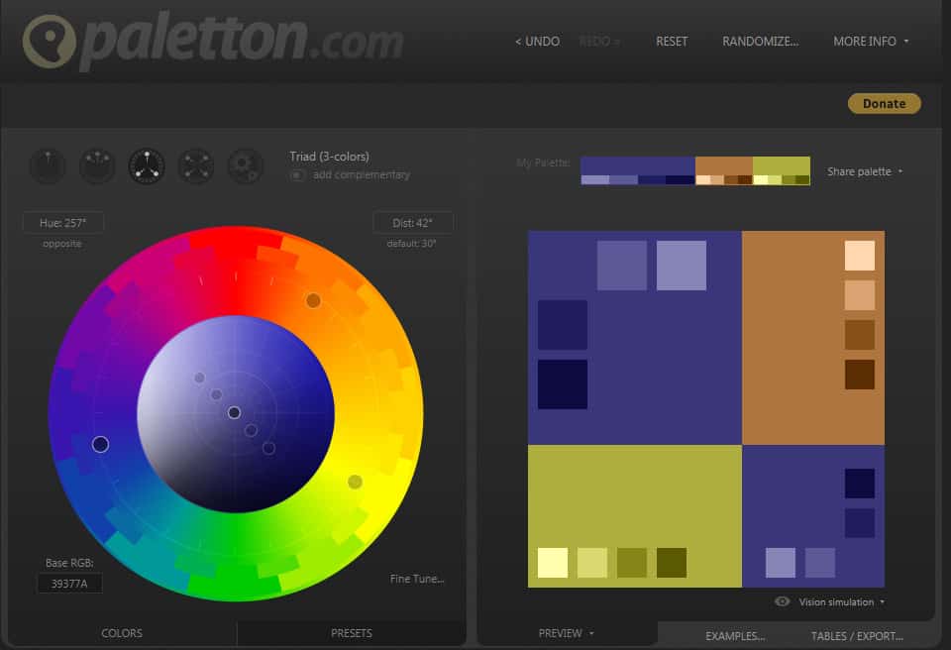Toggle the Vision simulation eye icon
The width and height of the screenshot is (951, 650).
tap(782, 601)
